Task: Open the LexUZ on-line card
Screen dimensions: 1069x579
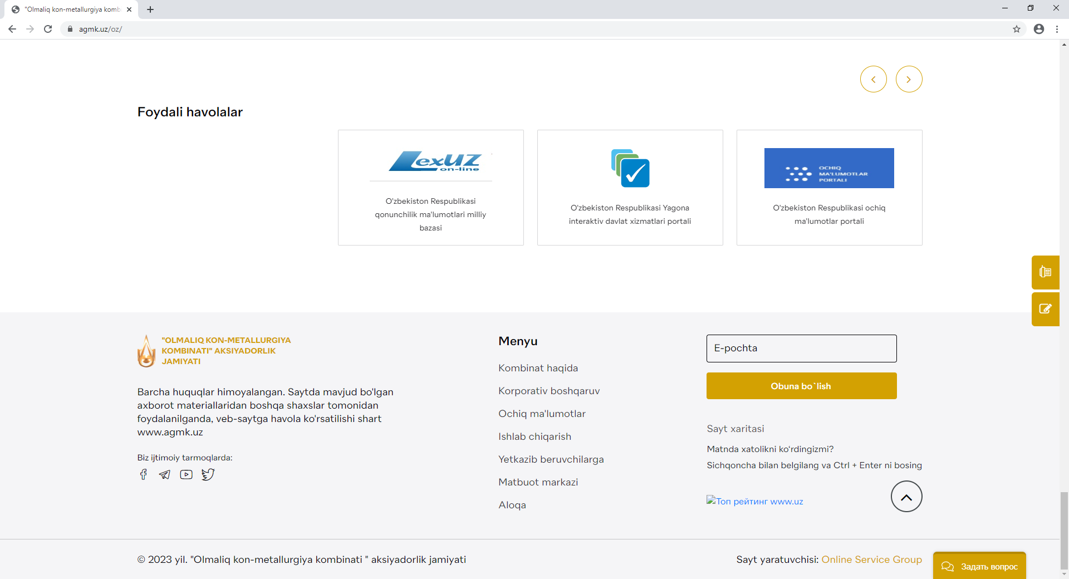Action: pos(430,188)
